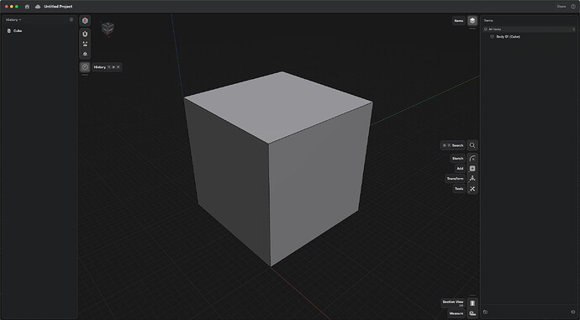Toggle visibility of Body 01 (Cube)
The width and height of the screenshot is (580, 320).
point(492,37)
